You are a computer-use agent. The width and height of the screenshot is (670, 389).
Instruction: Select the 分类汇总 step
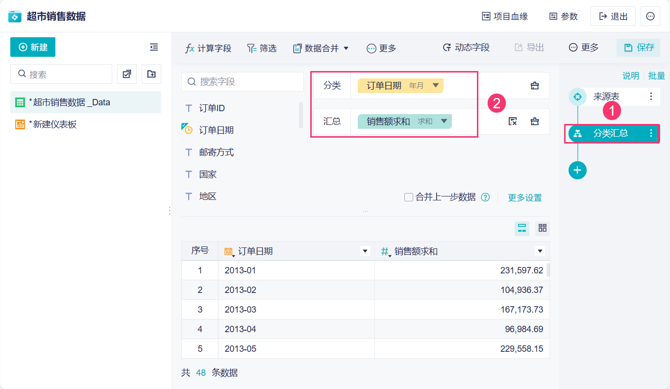click(x=610, y=133)
